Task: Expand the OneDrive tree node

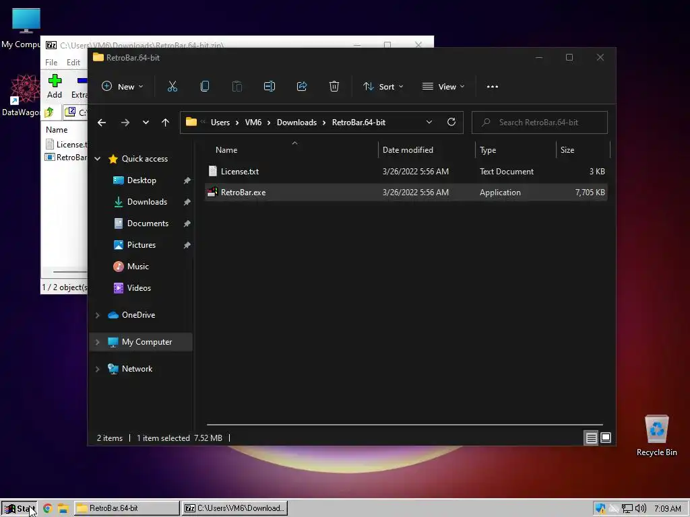Action: coord(98,315)
